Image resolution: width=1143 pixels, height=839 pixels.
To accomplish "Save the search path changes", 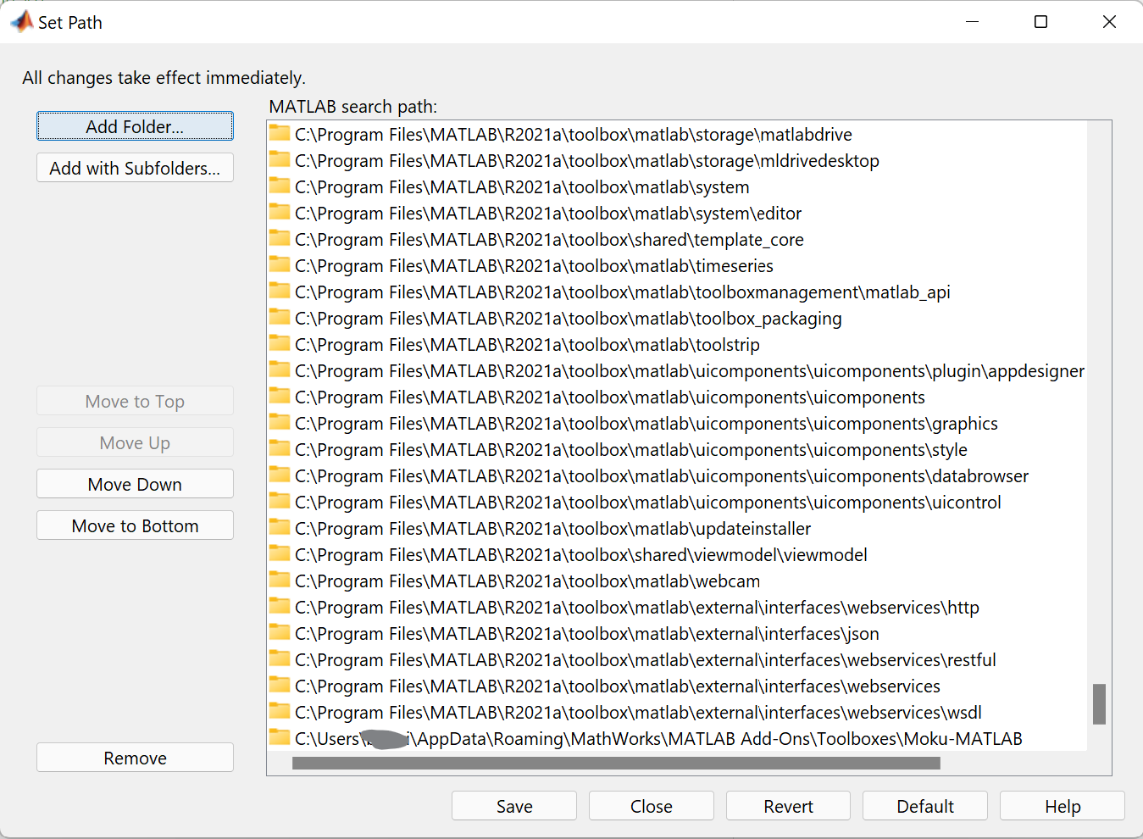I will 514,806.
